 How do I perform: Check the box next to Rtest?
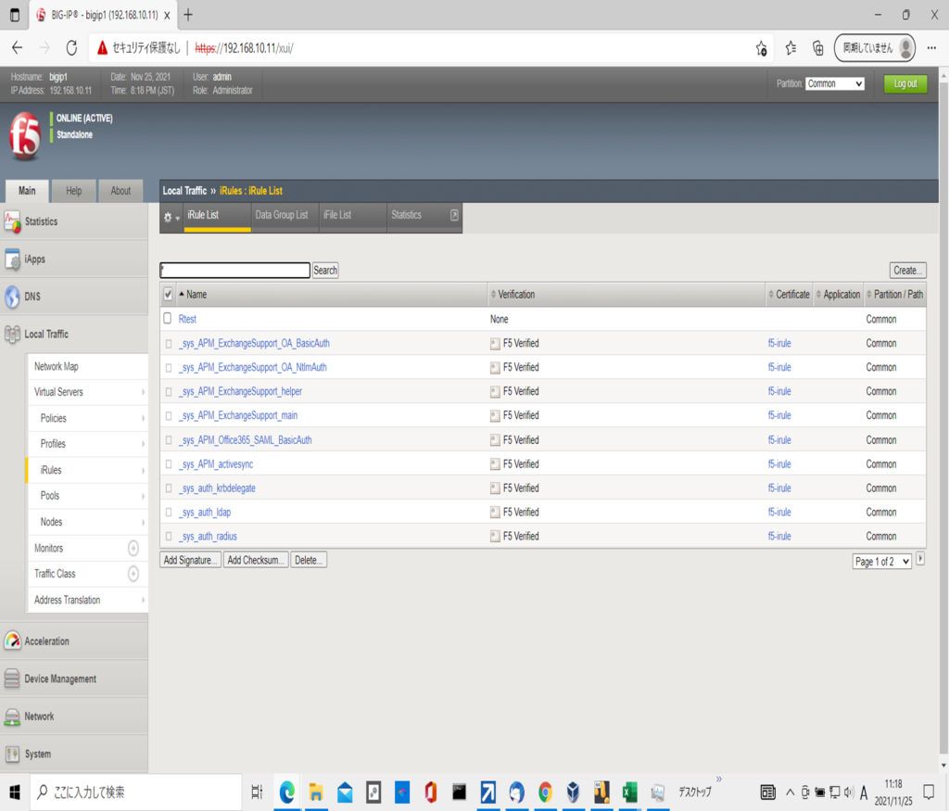click(x=168, y=319)
